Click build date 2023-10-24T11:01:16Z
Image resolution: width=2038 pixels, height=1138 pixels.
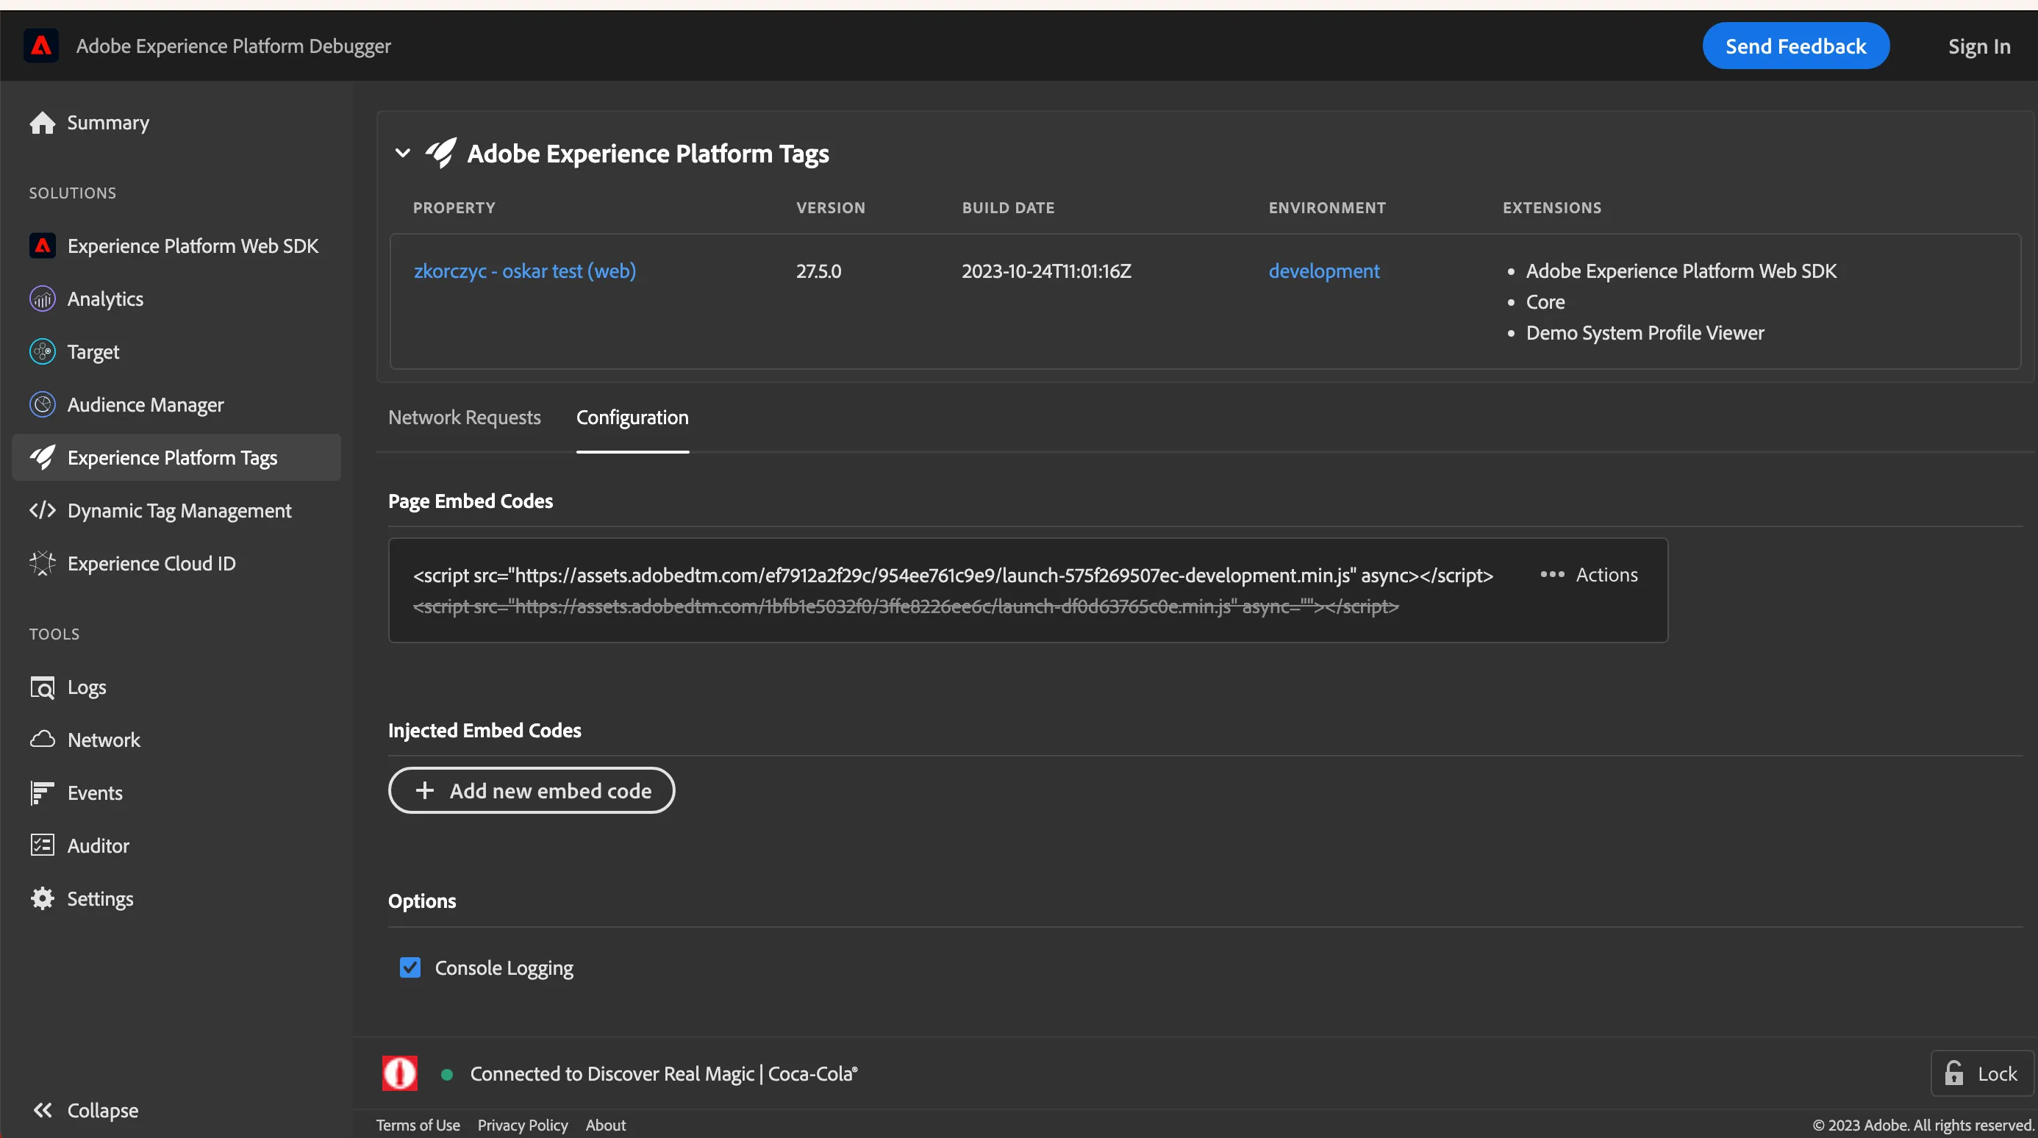click(1047, 271)
